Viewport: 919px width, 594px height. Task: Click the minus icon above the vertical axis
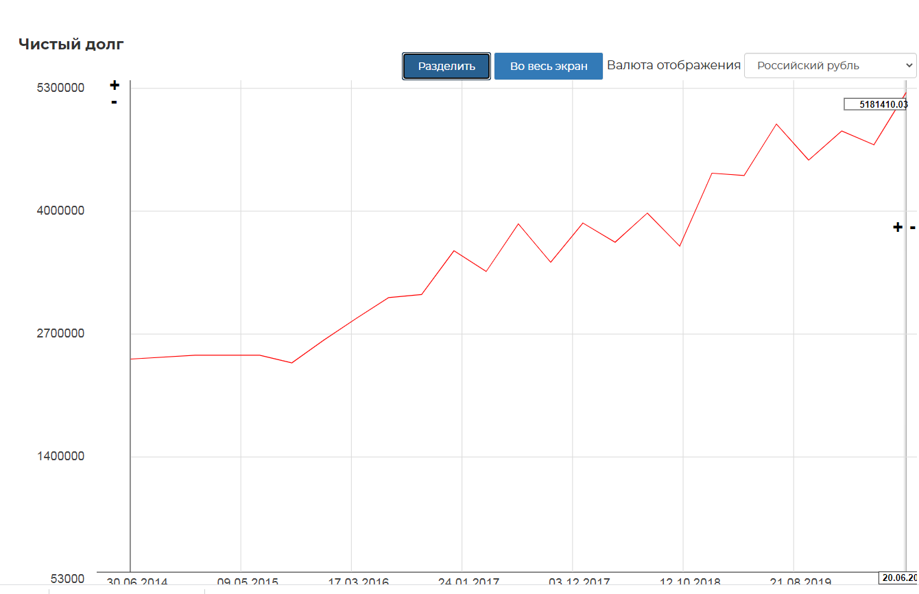115,102
